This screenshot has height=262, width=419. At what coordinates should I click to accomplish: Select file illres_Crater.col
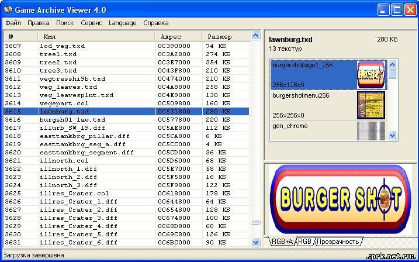click(x=74, y=194)
